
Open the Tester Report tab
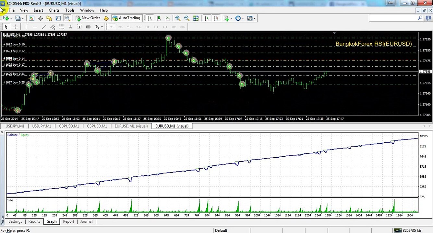(68, 222)
